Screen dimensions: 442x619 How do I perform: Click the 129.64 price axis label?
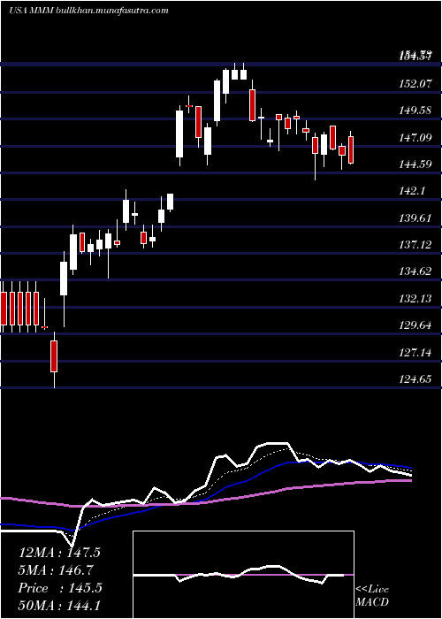pos(415,325)
